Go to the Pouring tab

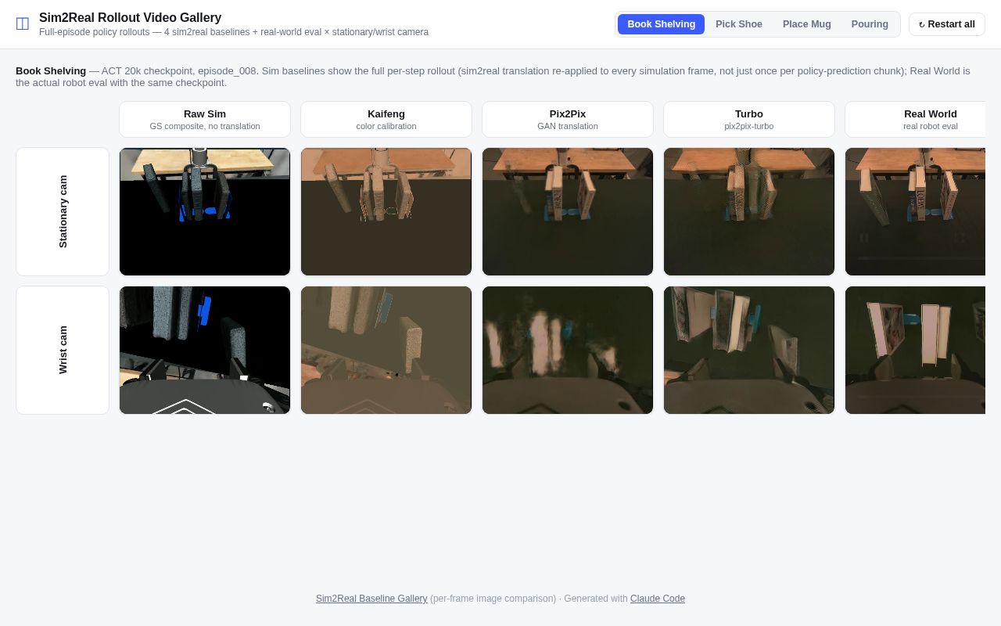[x=870, y=24]
